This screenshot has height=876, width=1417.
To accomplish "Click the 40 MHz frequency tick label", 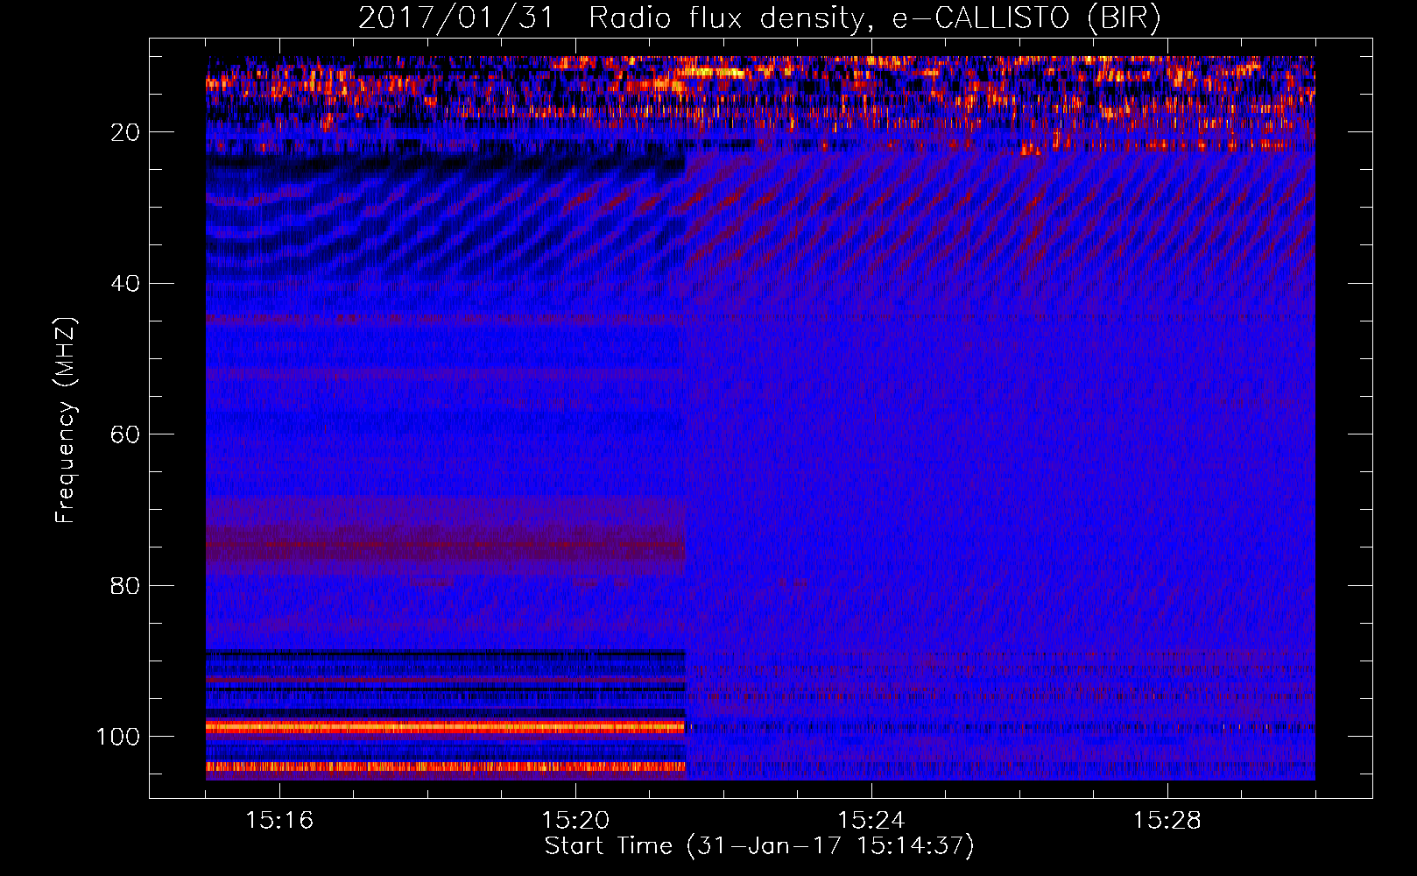I will click(x=125, y=284).
